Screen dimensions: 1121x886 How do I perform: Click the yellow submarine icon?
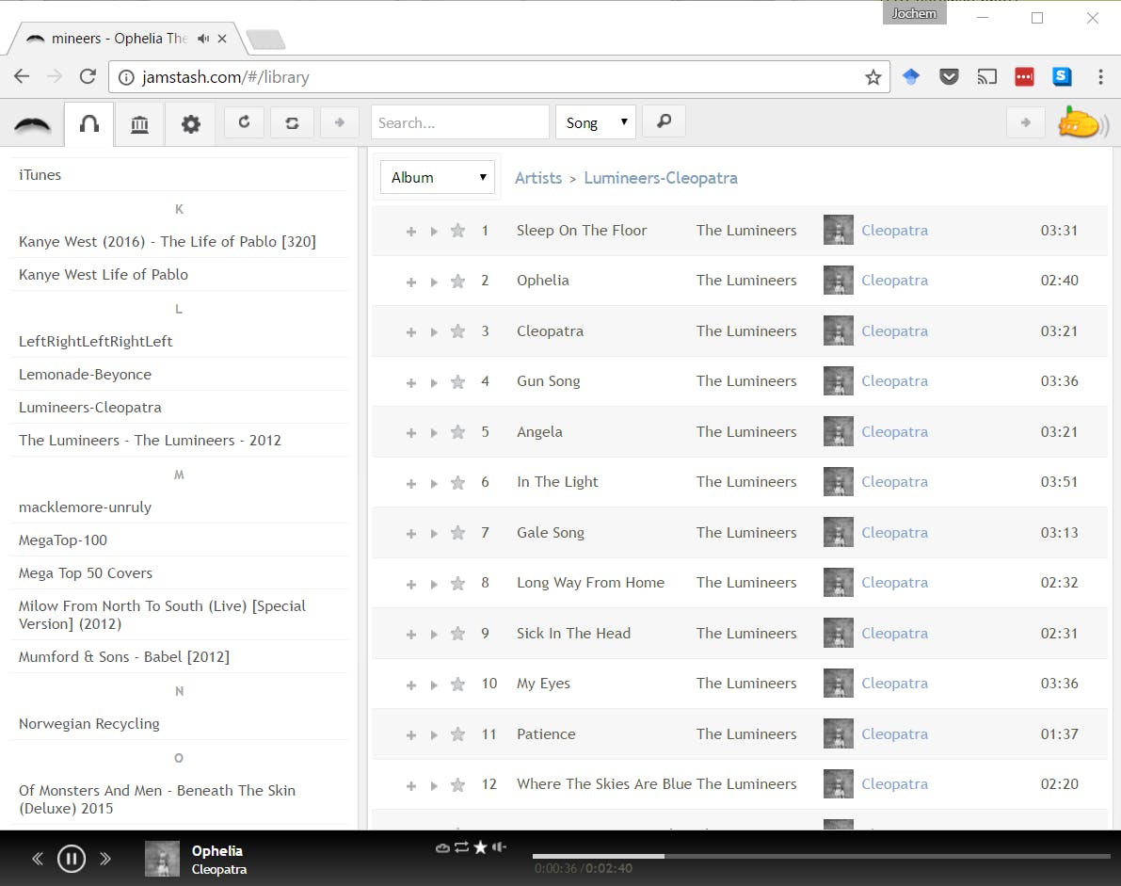pos(1082,122)
